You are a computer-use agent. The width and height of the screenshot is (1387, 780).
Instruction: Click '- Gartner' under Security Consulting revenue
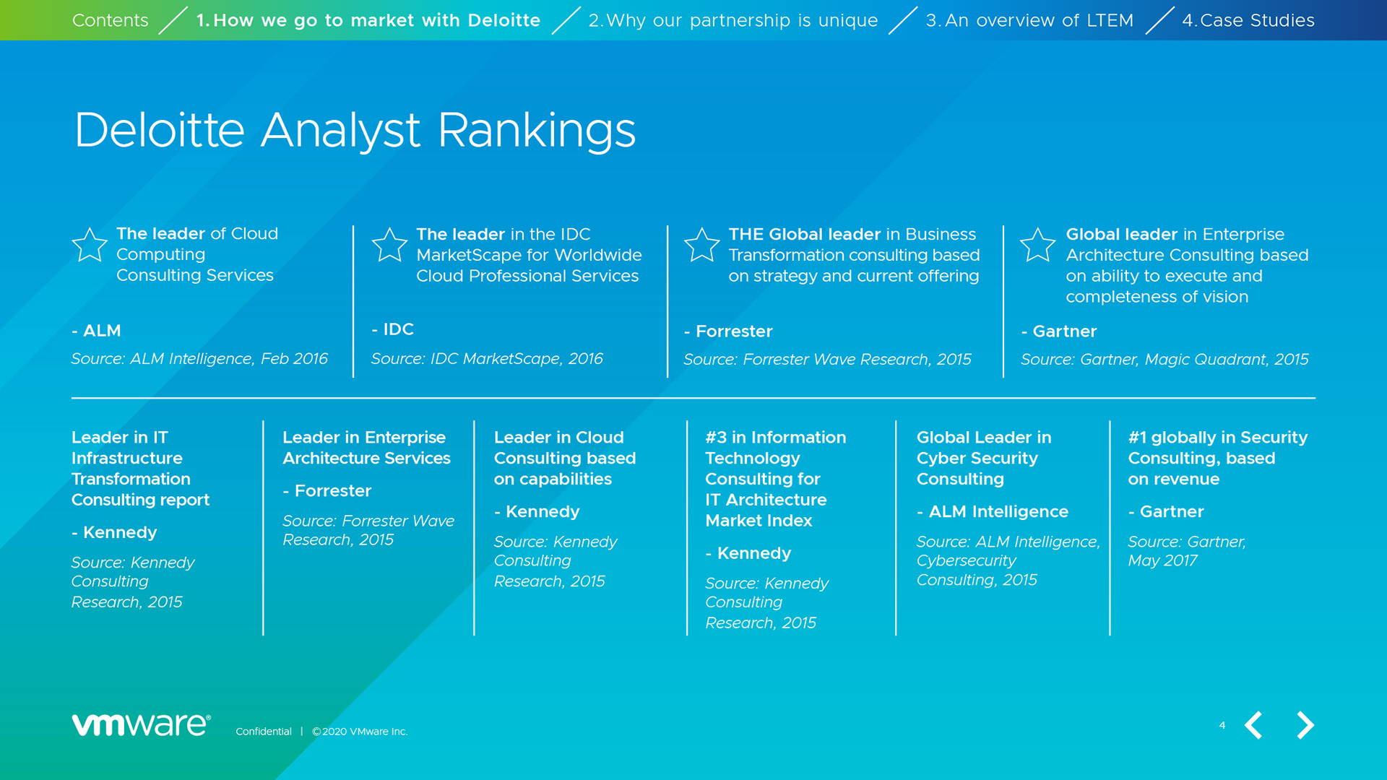click(x=1166, y=512)
